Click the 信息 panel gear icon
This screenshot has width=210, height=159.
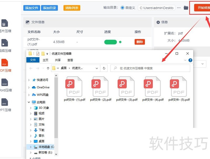pyautogui.click(x=158, y=22)
